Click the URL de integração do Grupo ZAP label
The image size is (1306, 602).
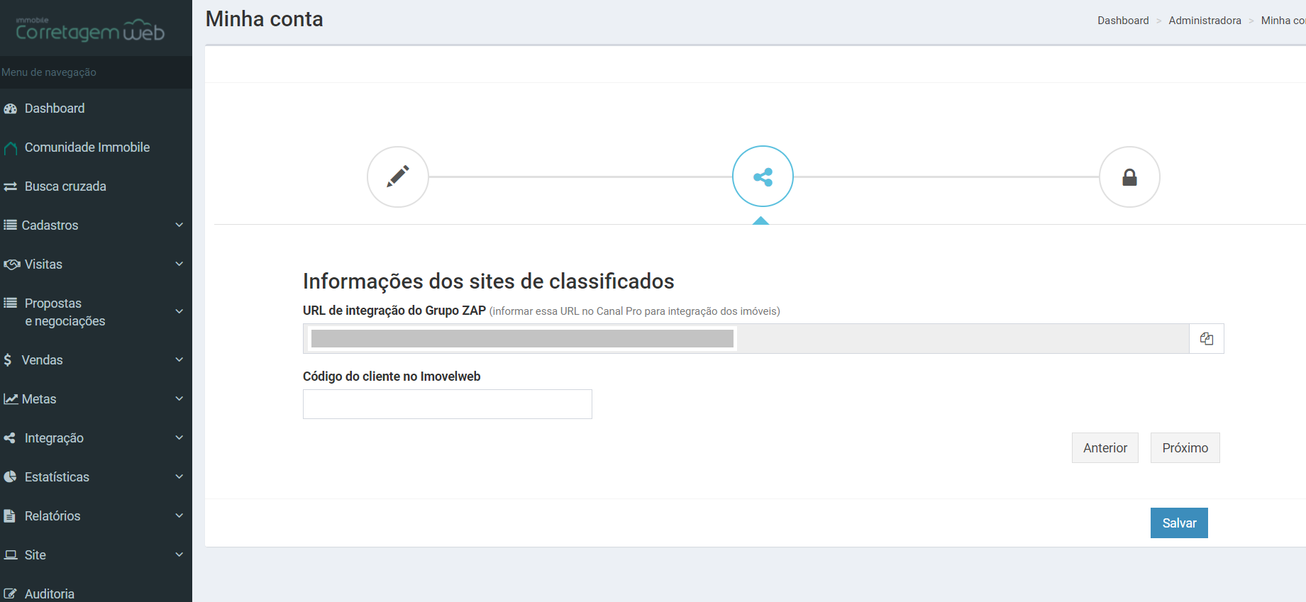coord(394,311)
